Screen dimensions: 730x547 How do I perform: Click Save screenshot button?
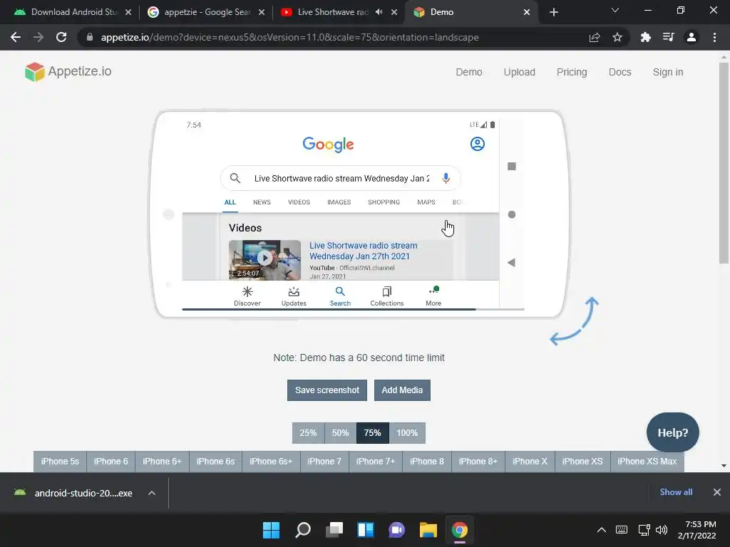pyautogui.click(x=327, y=390)
